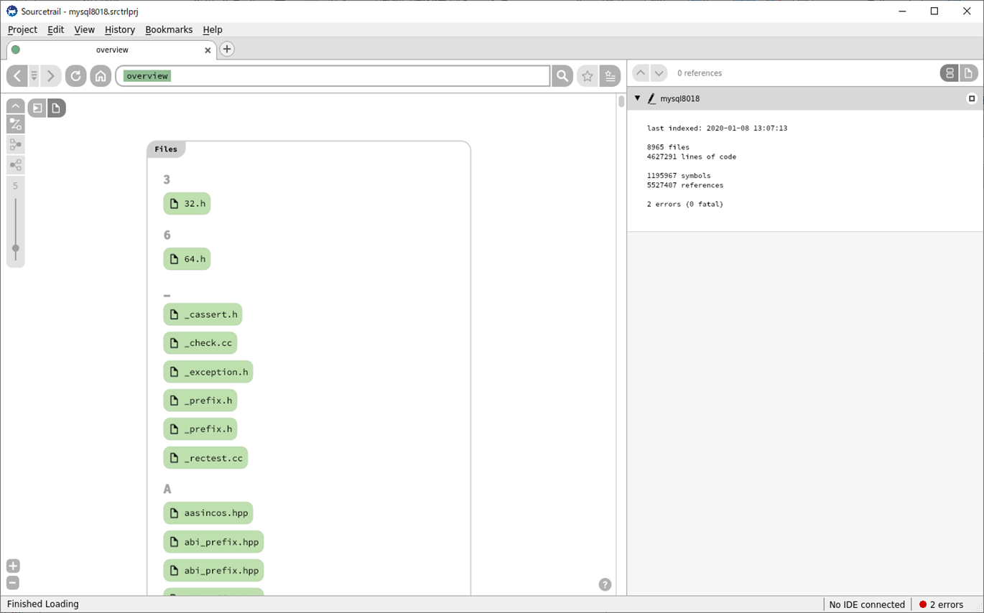Toggle grouping by file icon in graph

56,108
